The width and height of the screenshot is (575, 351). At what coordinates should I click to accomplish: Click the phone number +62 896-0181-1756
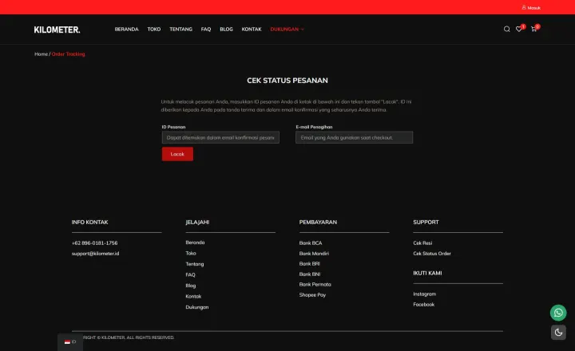(94, 243)
